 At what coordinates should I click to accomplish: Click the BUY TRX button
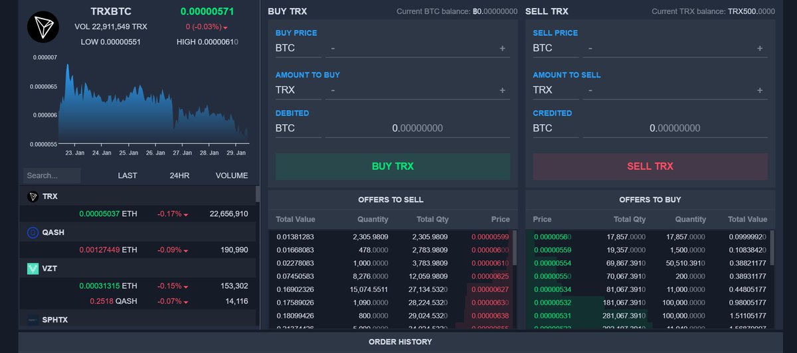pos(393,167)
